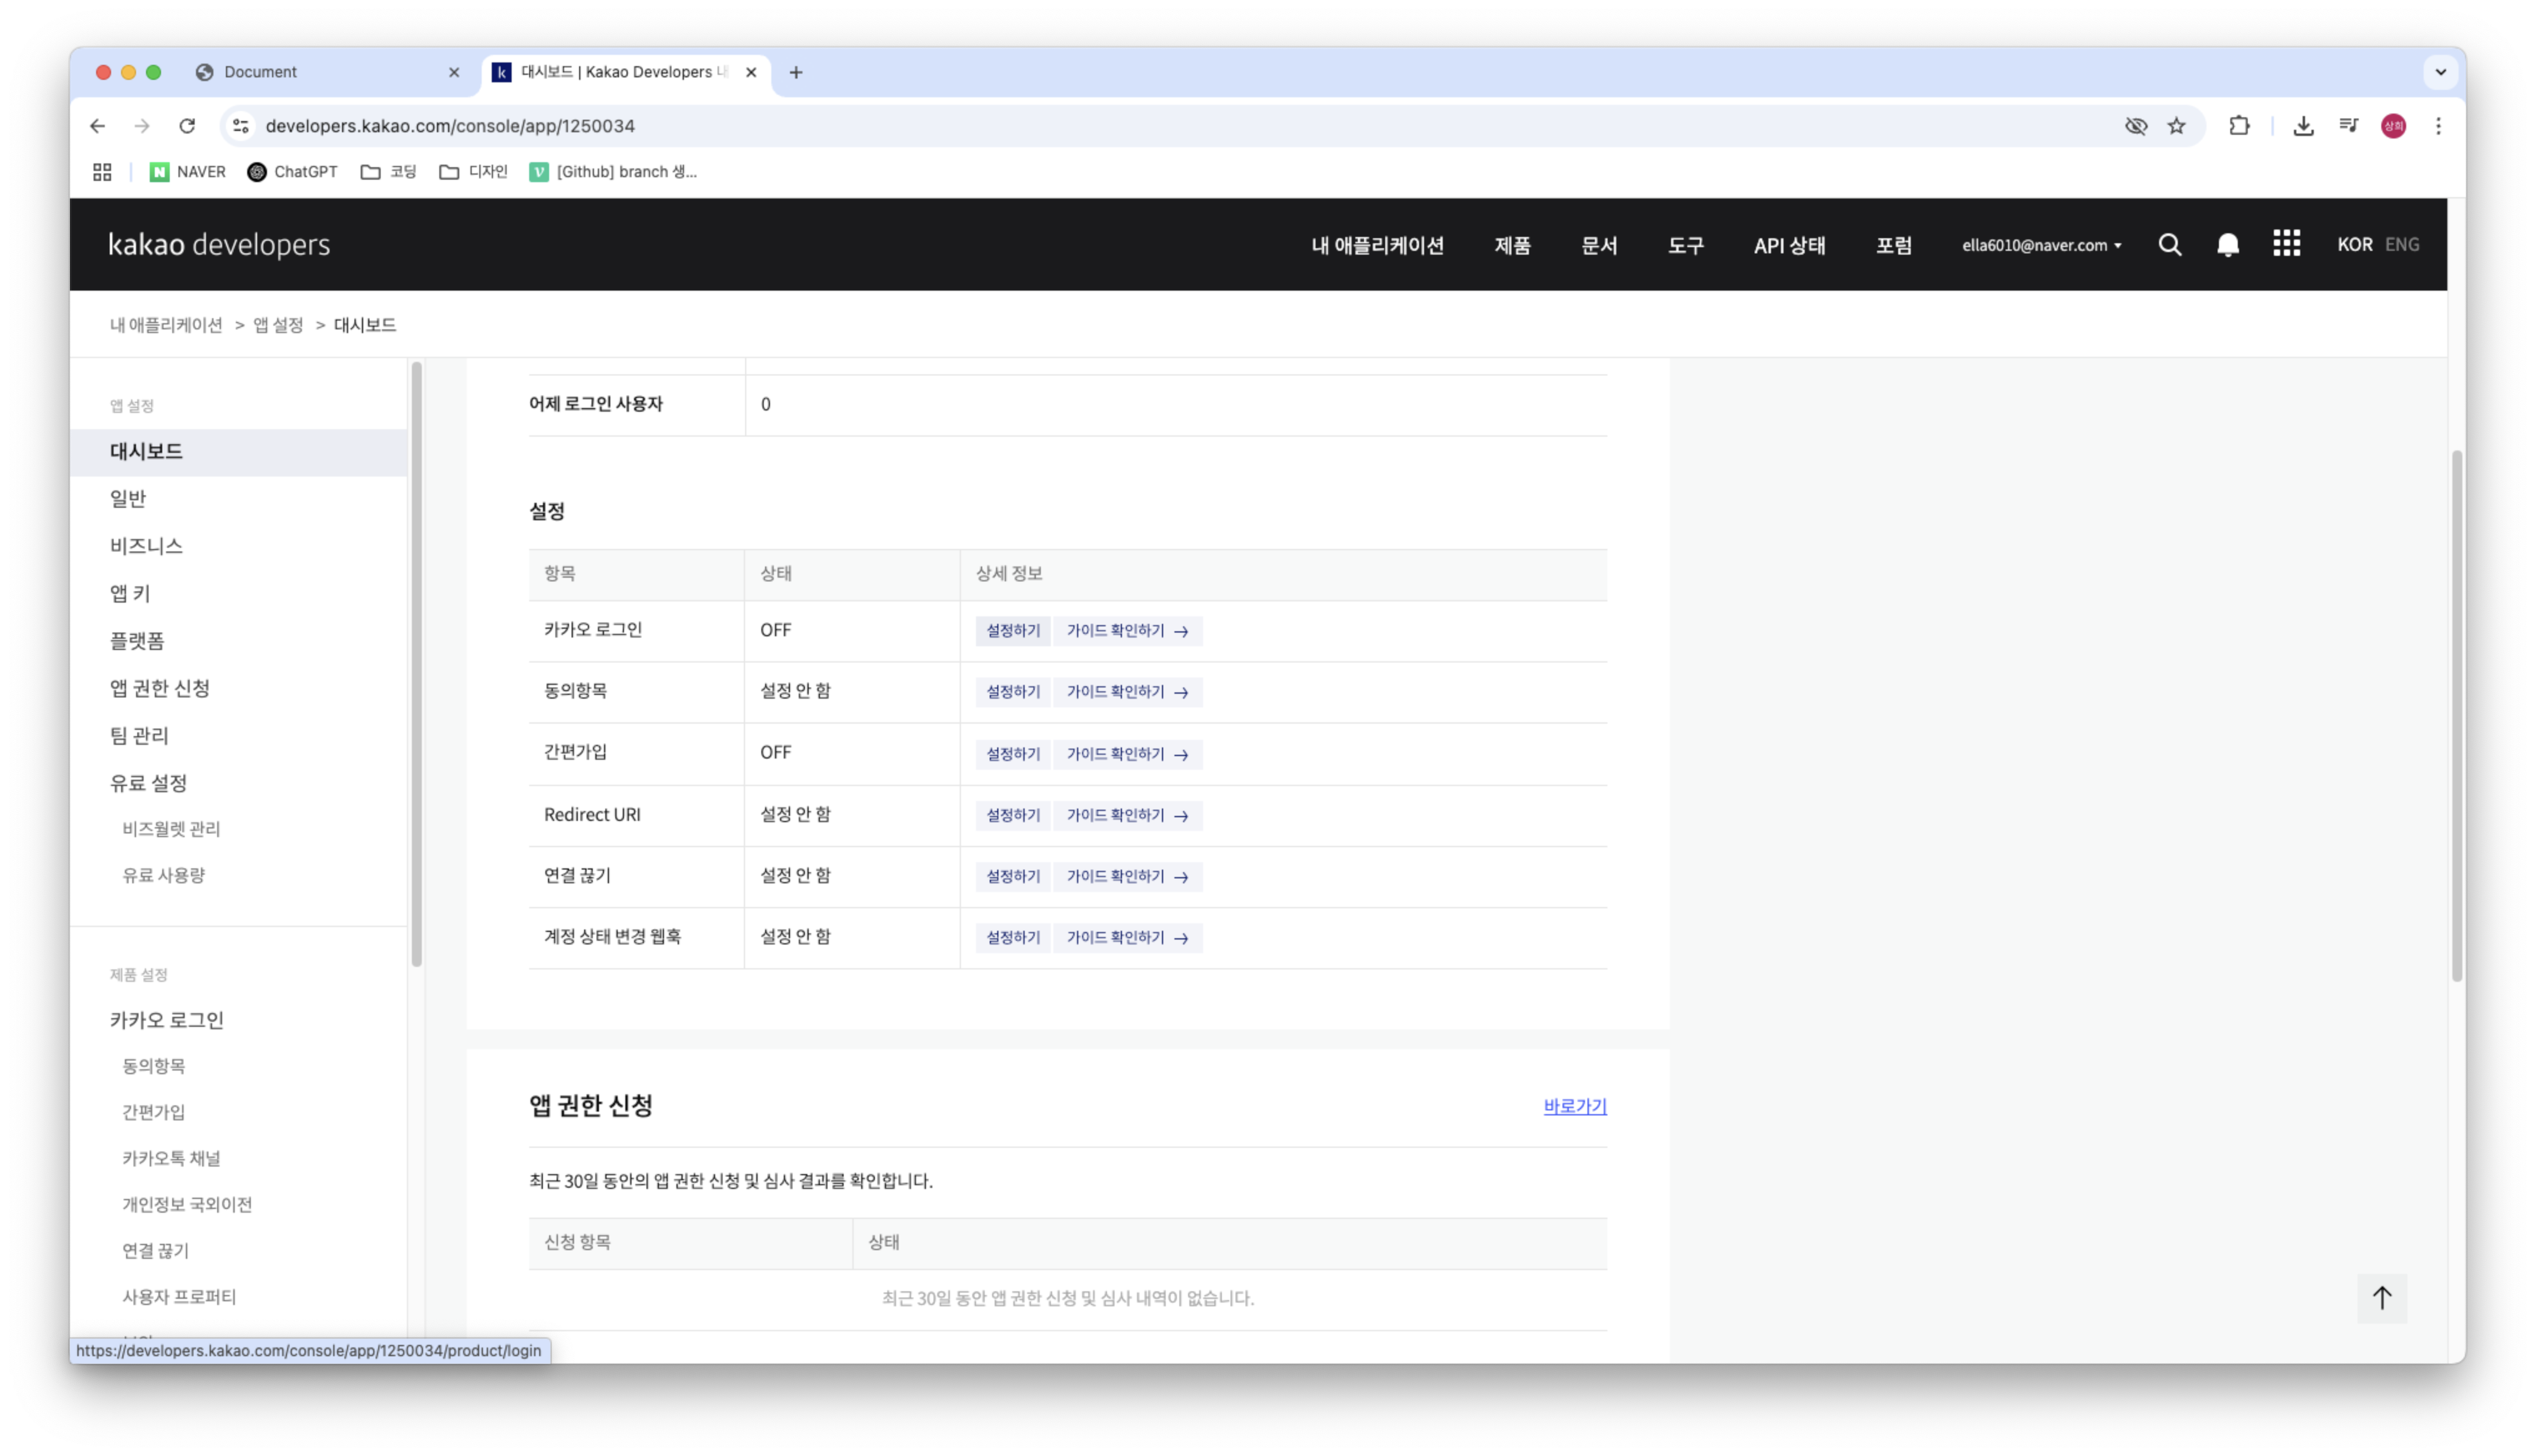Click 가이드 확인하기 for 간편가입 row

pyautogui.click(x=1127, y=754)
